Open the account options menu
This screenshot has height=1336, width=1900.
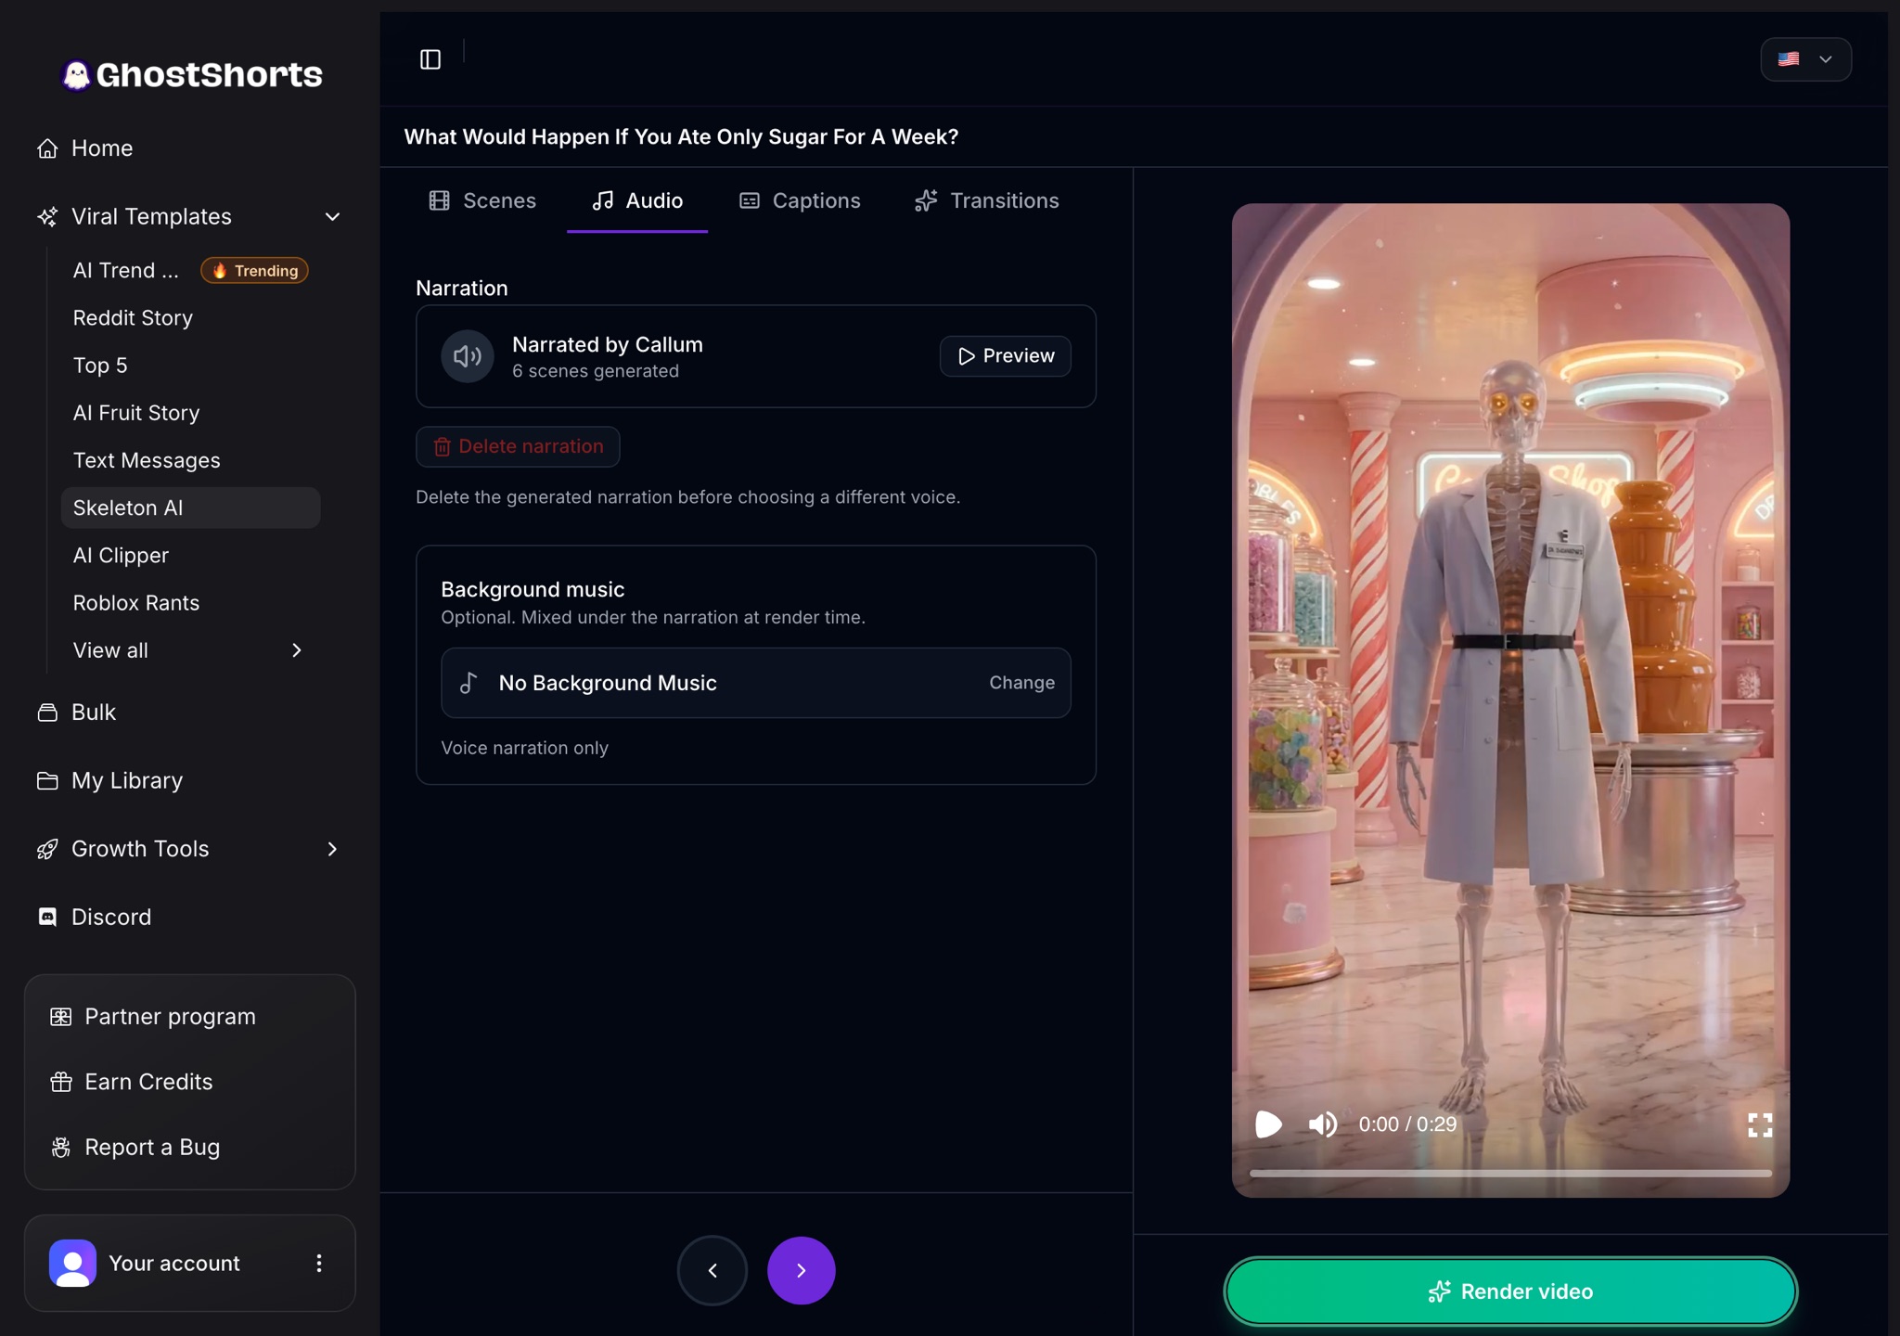coord(319,1264)
